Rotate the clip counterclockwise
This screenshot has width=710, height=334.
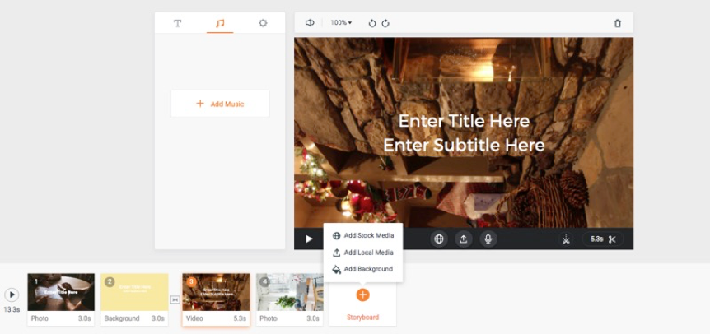coord(372,23)
